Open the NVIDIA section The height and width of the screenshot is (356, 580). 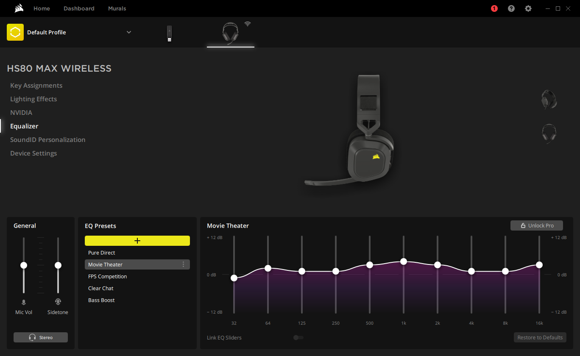(21, 113)
